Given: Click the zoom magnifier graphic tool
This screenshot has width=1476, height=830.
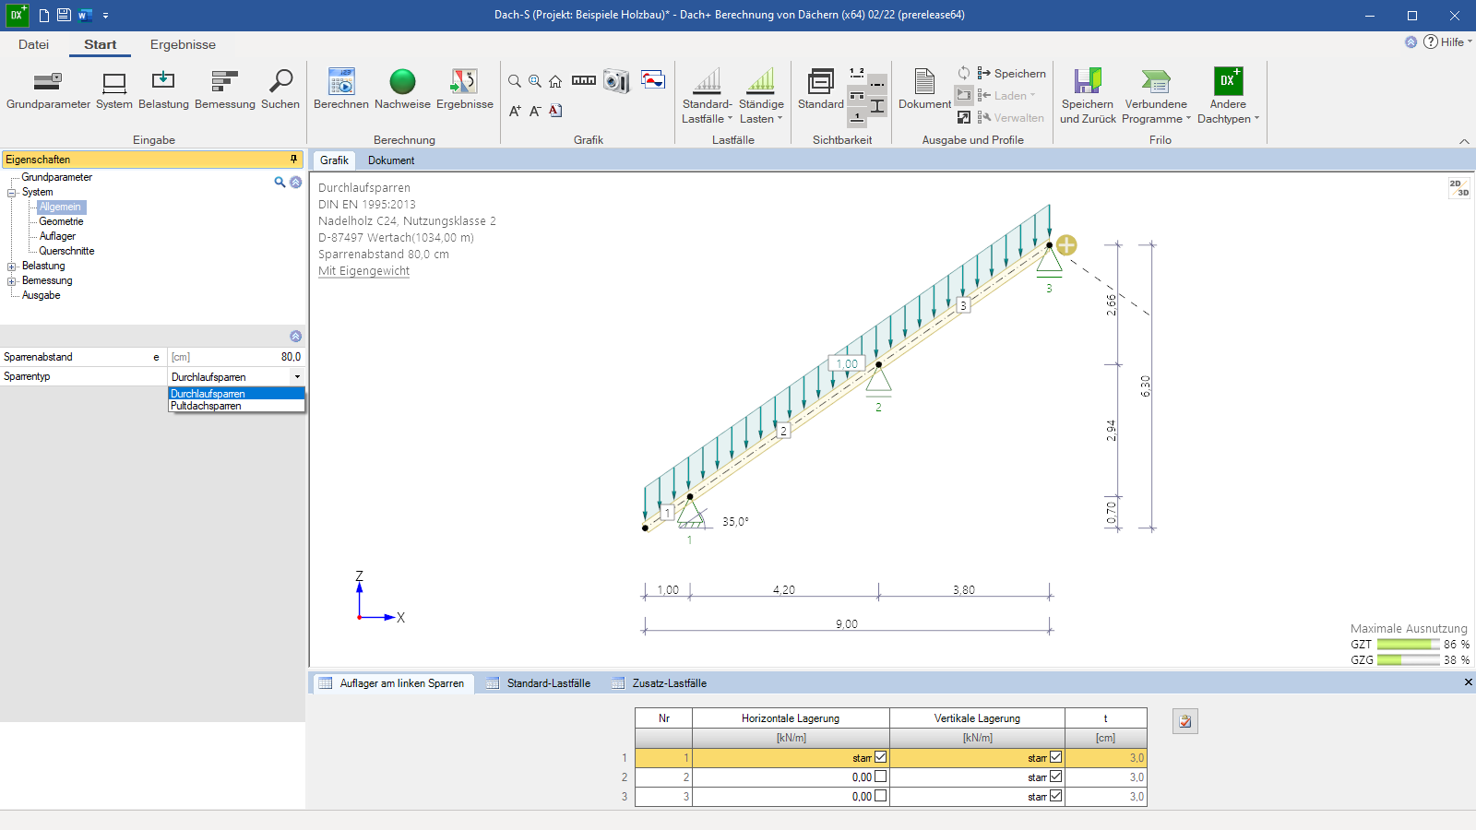Looking at the screenshot, I should 515,81.
